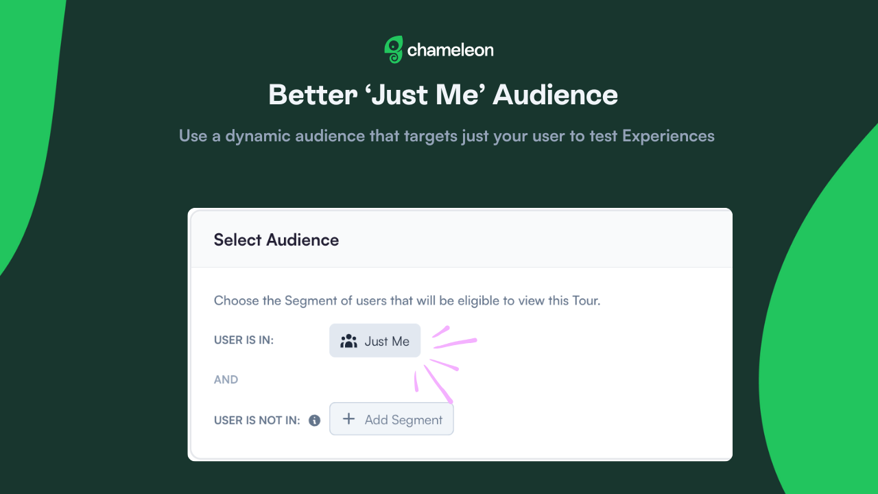This screenshot has width=878, height=494.
Task: Click the info icon beside USER IS NOT IN
Action: pos(314,421)
